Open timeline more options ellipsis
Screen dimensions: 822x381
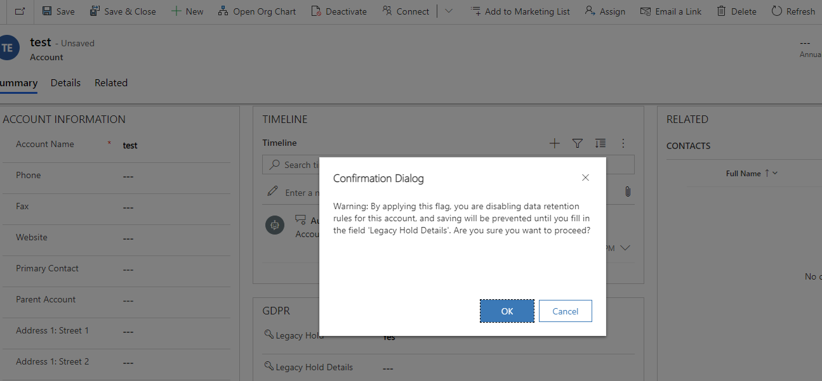tap(623, 143)
